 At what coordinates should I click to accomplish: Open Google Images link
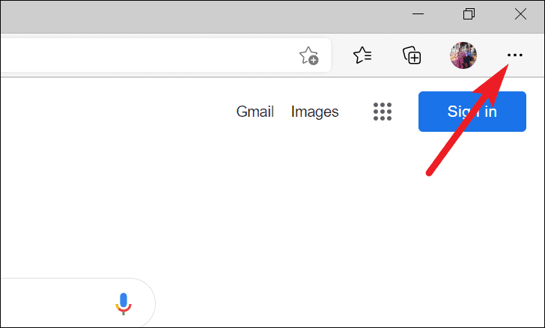[314, 112]
